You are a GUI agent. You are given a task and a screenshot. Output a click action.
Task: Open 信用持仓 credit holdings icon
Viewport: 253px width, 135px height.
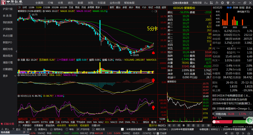coord(51,129)
